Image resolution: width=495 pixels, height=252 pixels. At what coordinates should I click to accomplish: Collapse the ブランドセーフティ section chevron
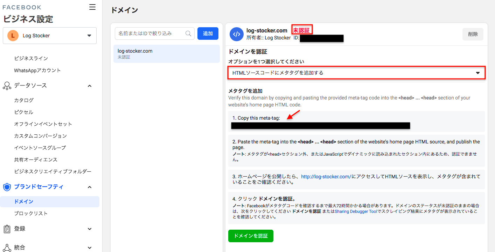(x=90, y=187)
